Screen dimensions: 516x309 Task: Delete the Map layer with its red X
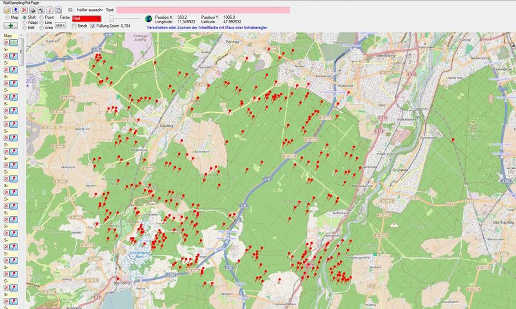(x=6, y=43)
